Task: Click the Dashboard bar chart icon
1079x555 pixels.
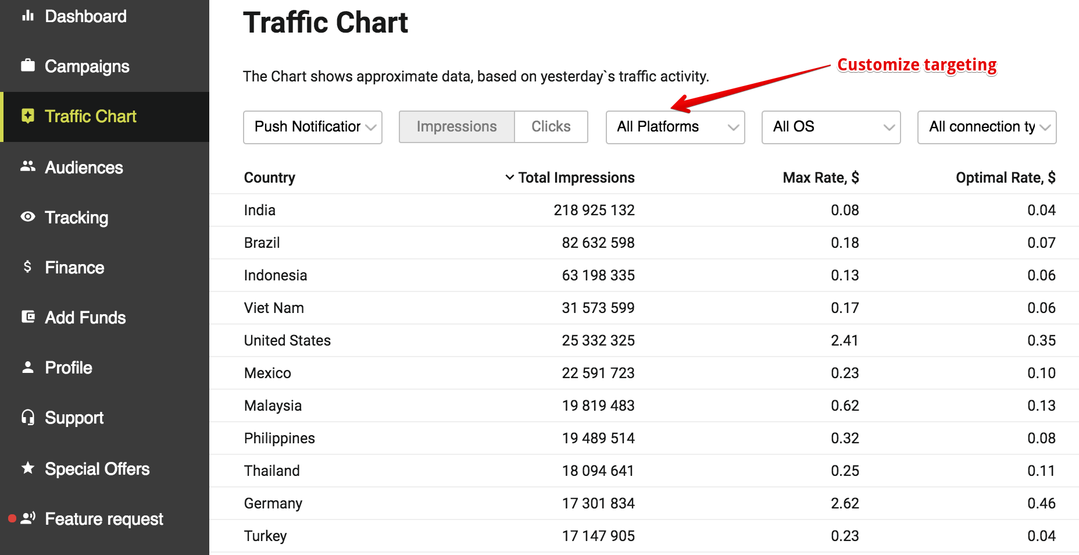Action: [x=28, y=16]
